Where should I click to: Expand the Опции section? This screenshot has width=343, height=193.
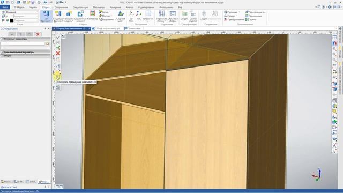click(25, 56)
